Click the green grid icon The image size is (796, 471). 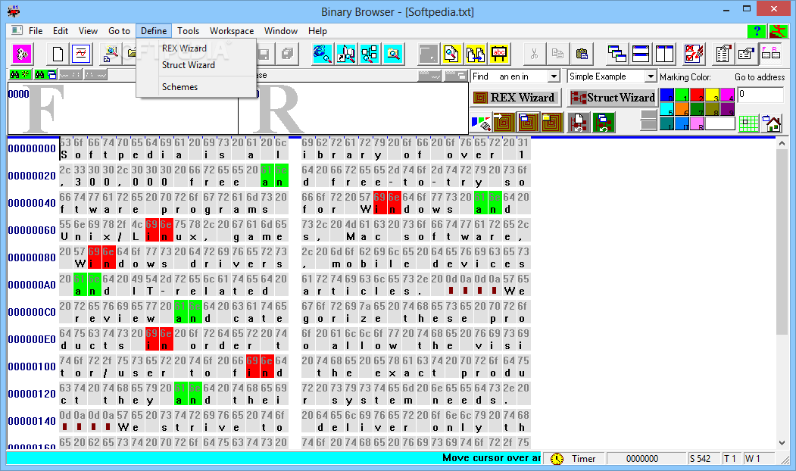(749, 123)
